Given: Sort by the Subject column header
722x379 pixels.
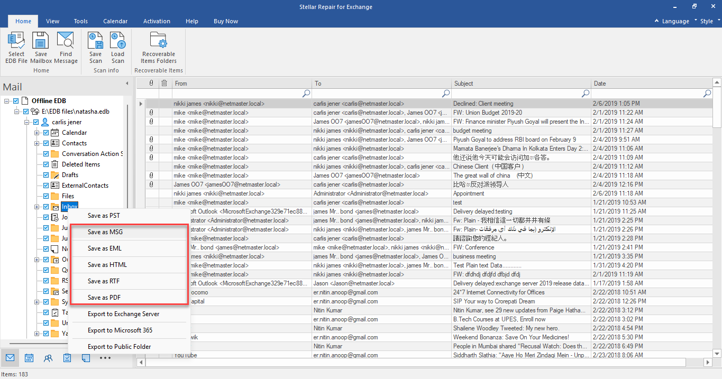Looking at the screenshot, I should [x=521, y=83].
